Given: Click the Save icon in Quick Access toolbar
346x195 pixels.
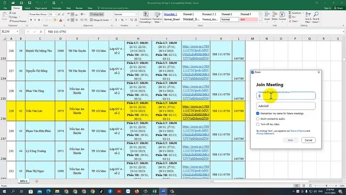Looking at the screenshot, I should [x=21, y=3].
